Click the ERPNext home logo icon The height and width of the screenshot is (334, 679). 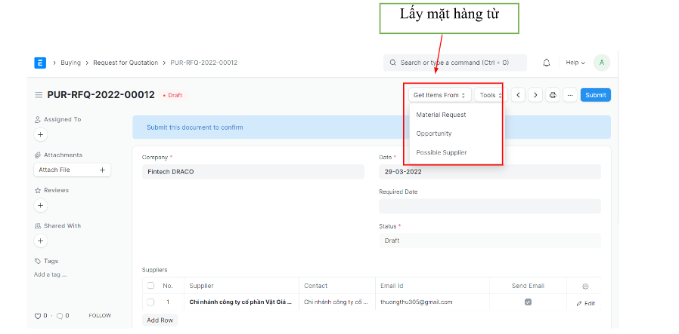(40, 63)
